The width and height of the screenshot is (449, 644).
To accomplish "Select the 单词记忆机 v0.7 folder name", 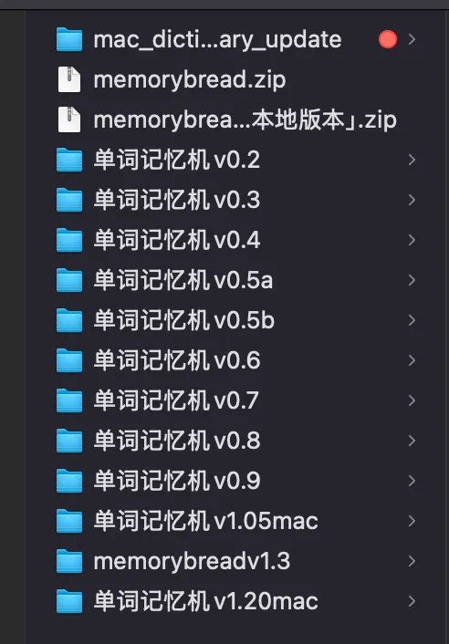I will click(176, 400).
